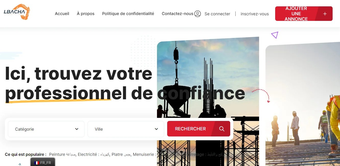Open the Contactez-nous page

(177, 14)
